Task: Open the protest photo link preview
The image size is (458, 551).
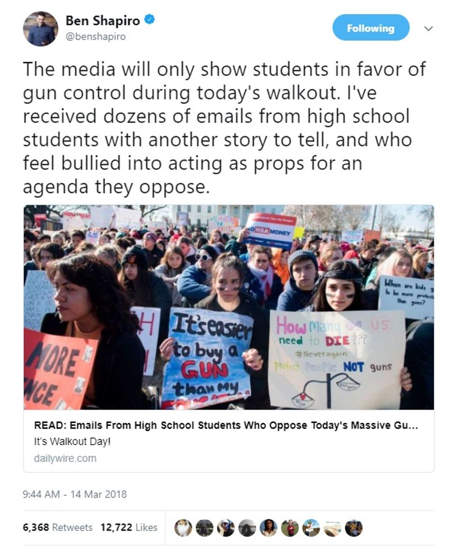Action: (x=229, y=307)
